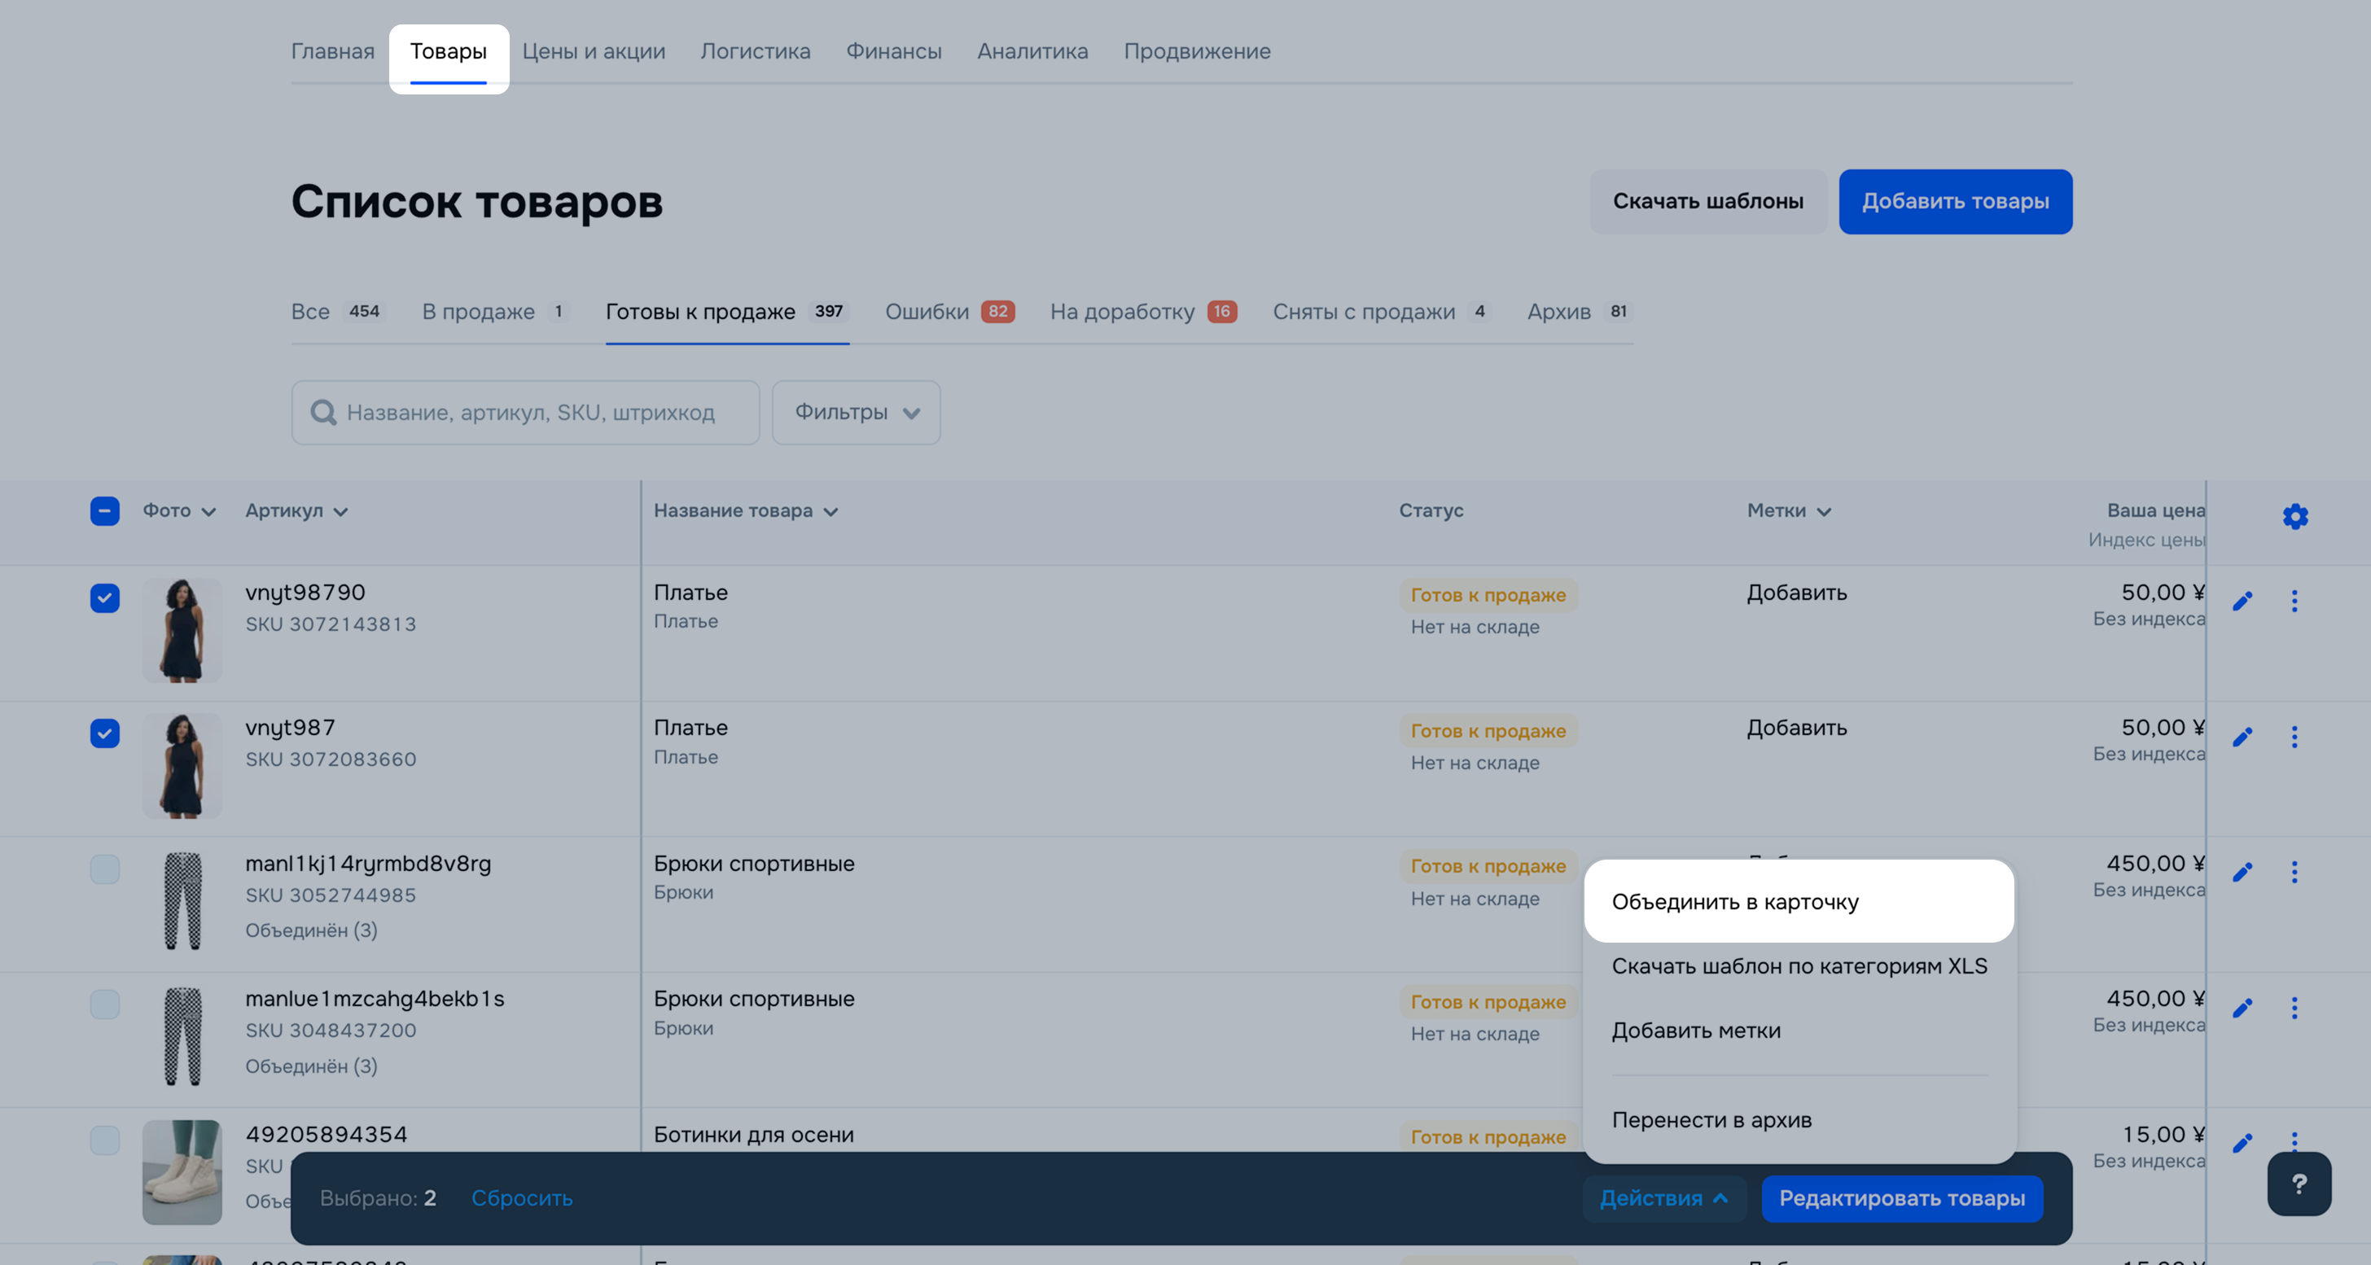The width and height of the screenshot is (2371, 1265).
Task: Click pencil edit icon for vnyt987 row
Action: click(2242, 736)
